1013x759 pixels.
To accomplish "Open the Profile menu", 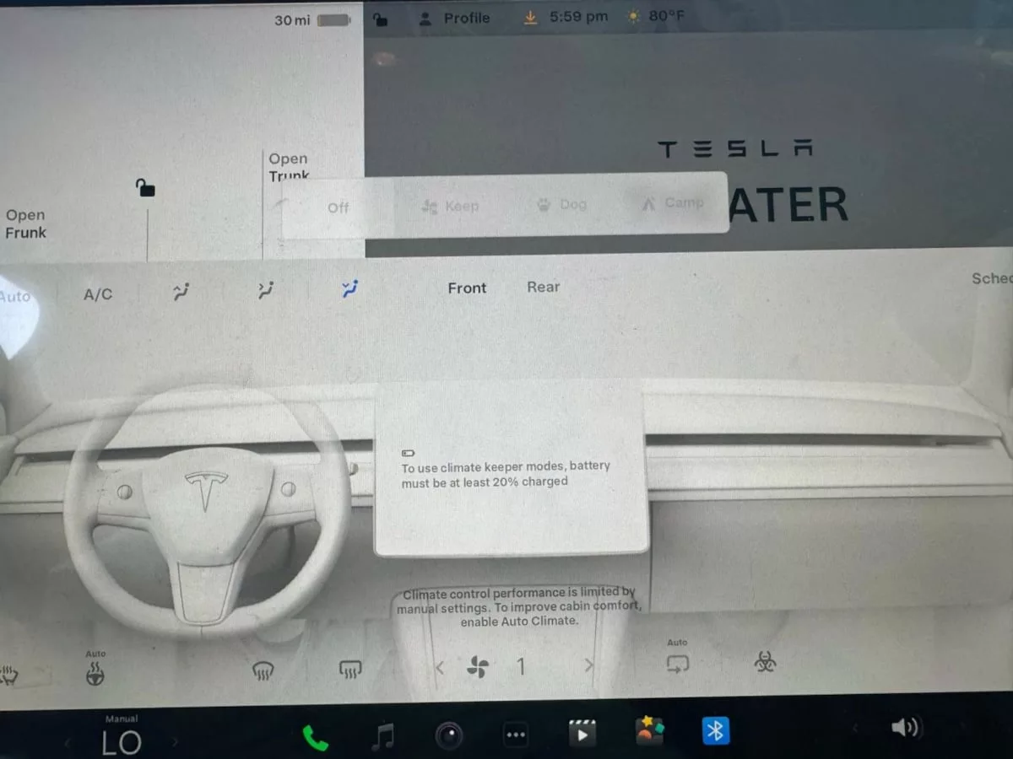I will click(456, 18).
